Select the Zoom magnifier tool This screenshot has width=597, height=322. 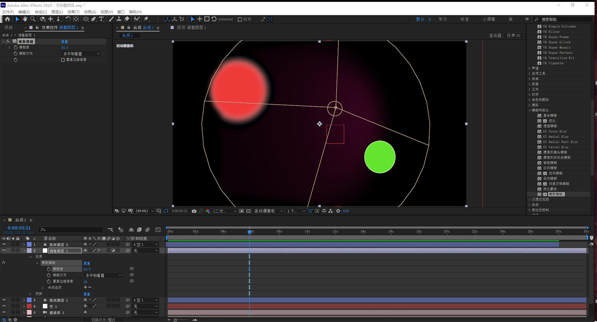pos(33,19)
